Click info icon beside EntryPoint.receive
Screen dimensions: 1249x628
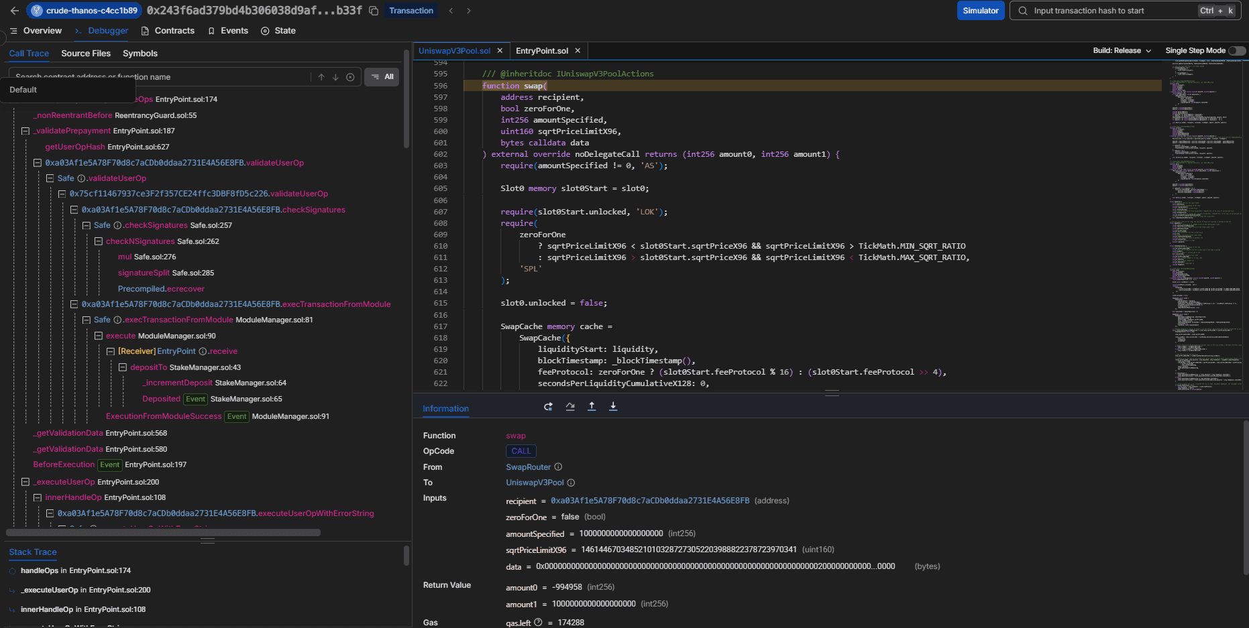point(203,351)
